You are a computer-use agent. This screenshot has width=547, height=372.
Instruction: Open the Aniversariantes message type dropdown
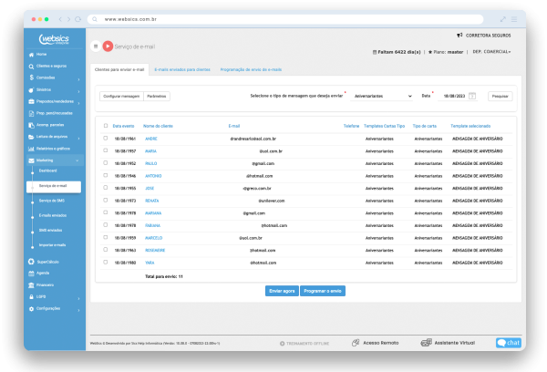pos(382,96)
